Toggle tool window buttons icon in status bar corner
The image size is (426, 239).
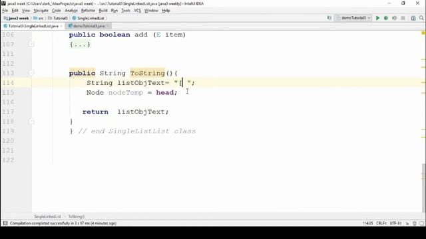pos(5,223)
